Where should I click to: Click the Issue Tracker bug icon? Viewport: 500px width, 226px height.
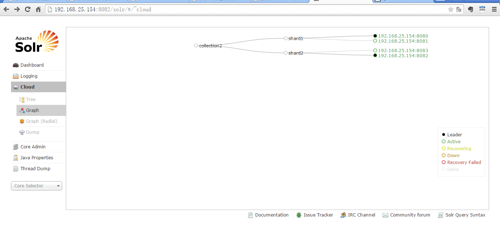point(299,215)
